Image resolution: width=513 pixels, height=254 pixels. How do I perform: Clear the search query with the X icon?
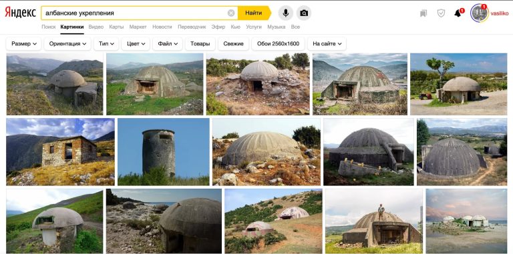pos(231,13)
